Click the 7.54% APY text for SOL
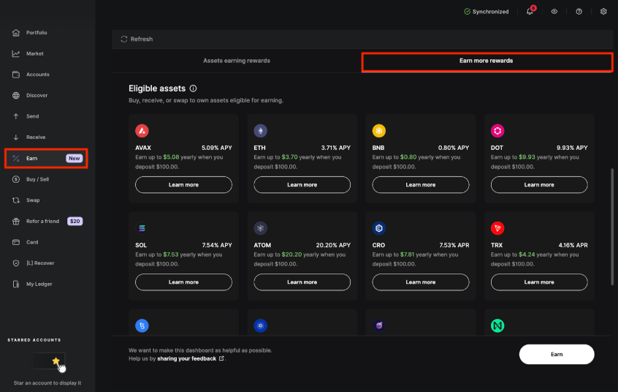The width and height of the screenshot is (618, 392). coord(217,245)
